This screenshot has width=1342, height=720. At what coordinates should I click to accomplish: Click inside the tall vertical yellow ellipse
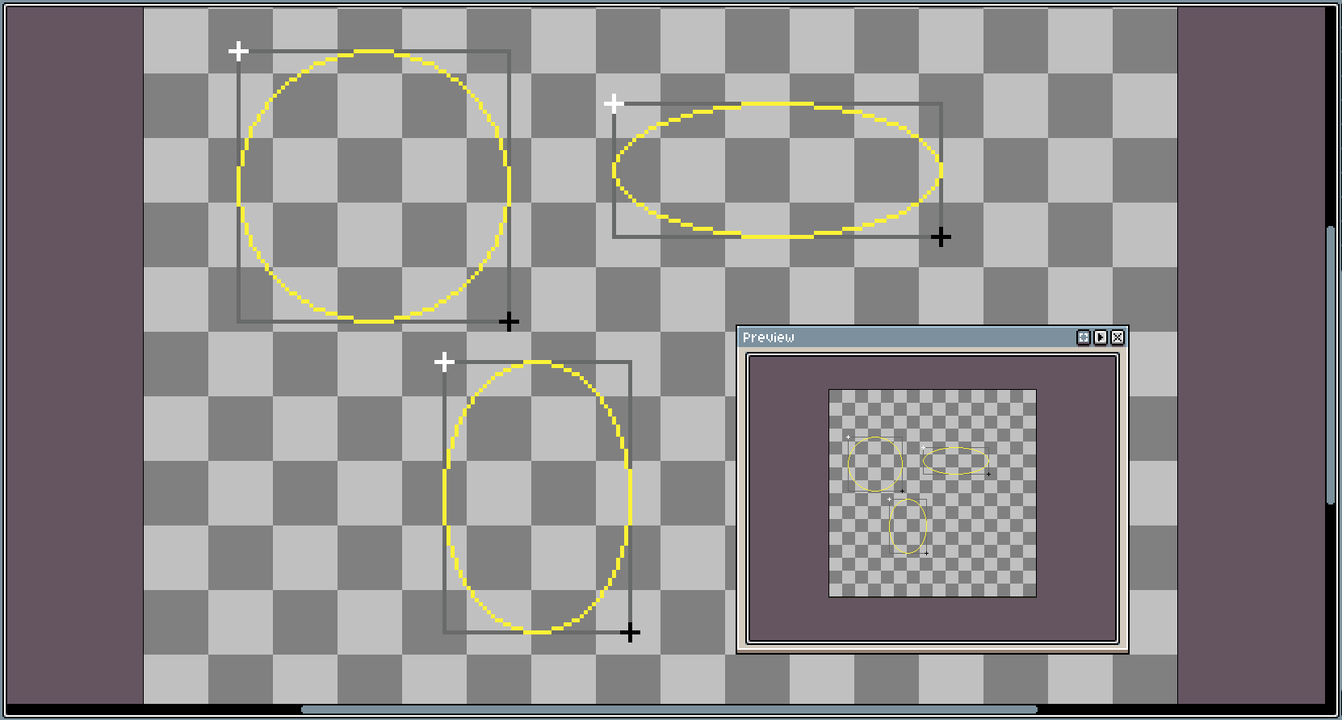coord(537,496)
